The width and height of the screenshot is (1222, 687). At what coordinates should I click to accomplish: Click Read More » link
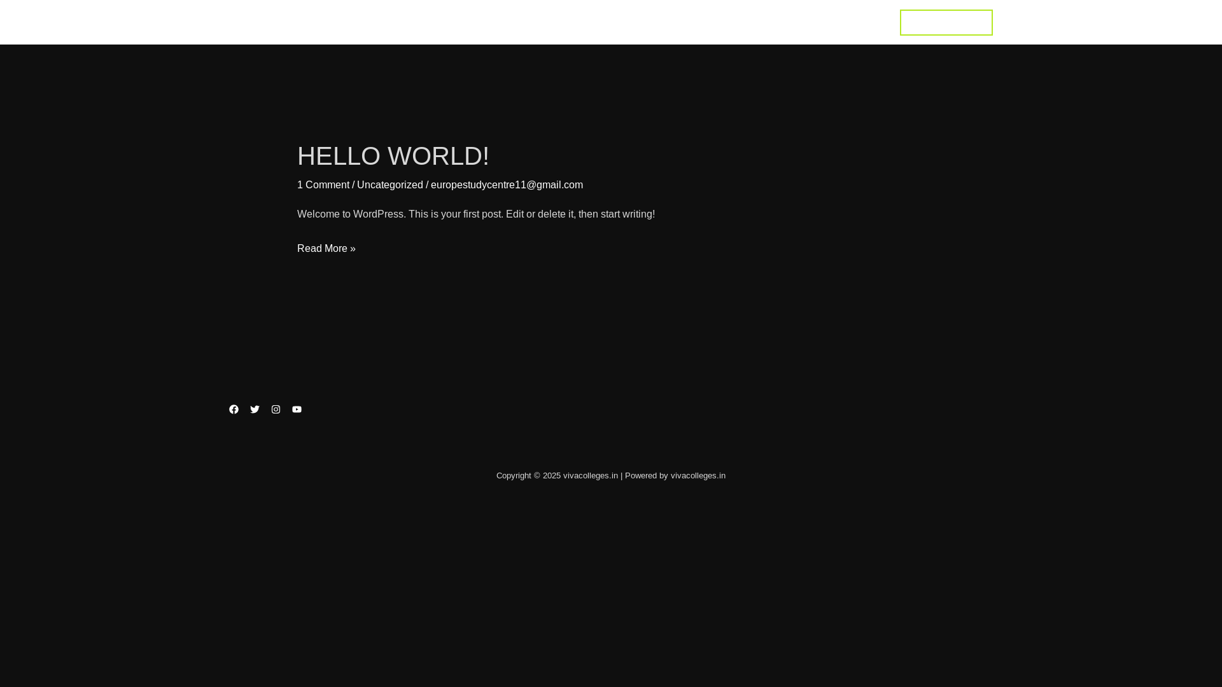tap(326, 248)
